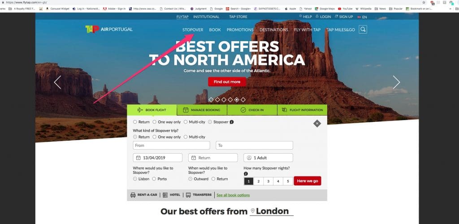The image size is (459, 224).
Task: Close booking panel with diamond X icon
Action: (317, 123)
